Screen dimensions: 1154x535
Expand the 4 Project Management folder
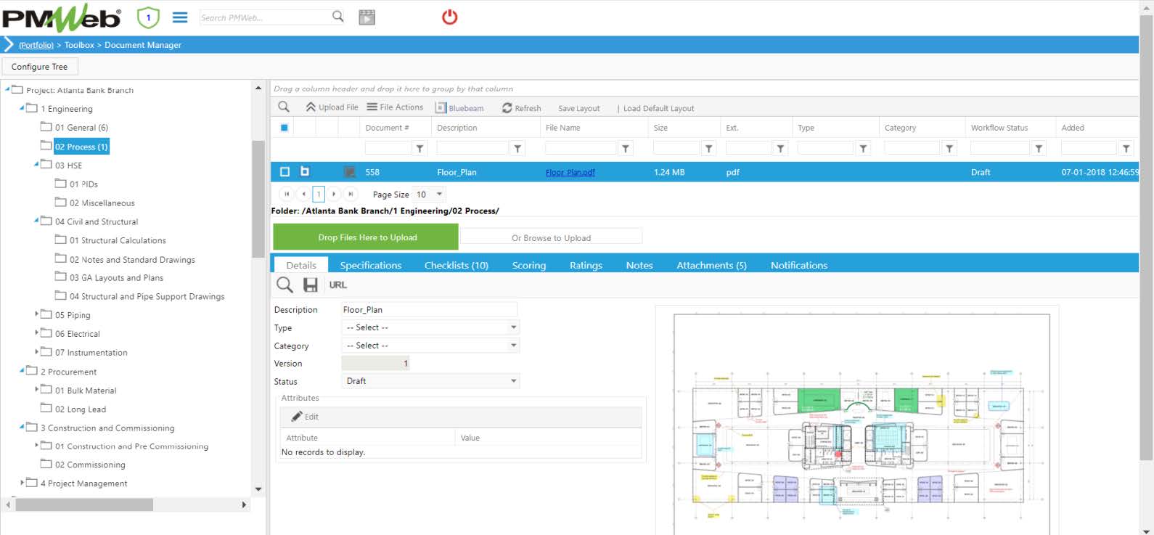(x=22, y=482)
